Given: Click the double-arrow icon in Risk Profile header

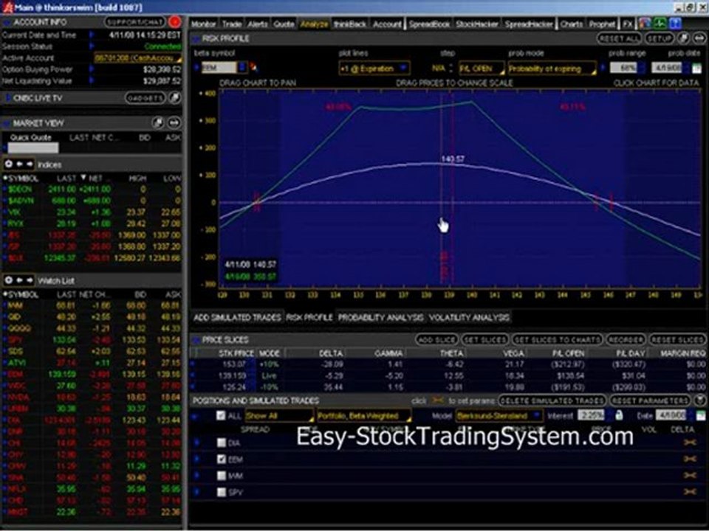Looking at the screenshot, I should pyautogui.click(x=699, y=38).
